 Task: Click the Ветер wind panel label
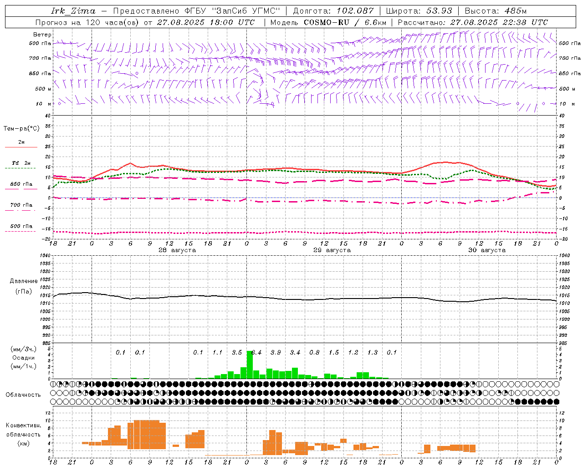click(x=42, y=35)
